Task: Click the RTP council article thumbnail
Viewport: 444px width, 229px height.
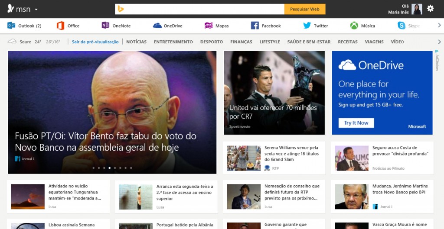Action: tap(244, 197)
